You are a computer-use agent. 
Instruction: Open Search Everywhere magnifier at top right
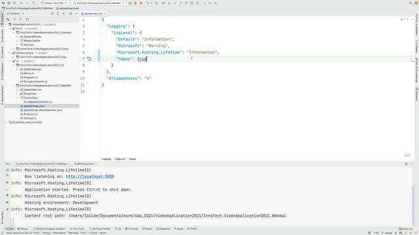tap(410, 3)
